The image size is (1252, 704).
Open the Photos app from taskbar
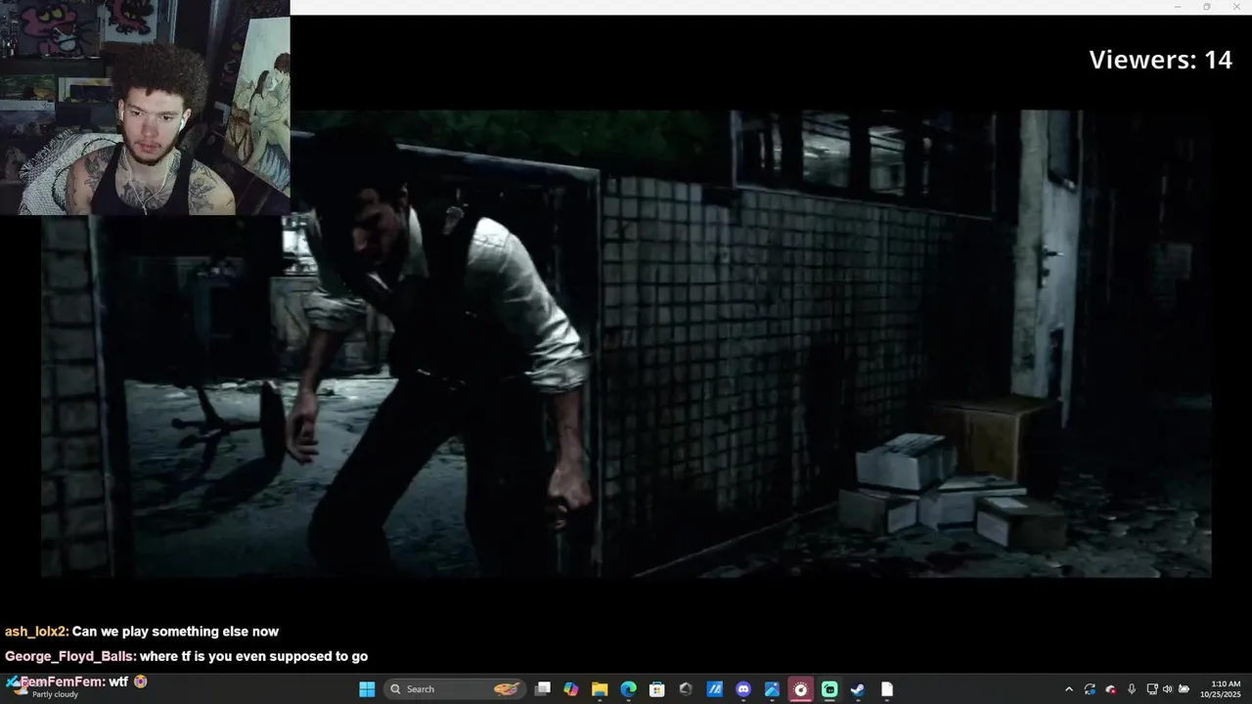click(x=772, y=689)
